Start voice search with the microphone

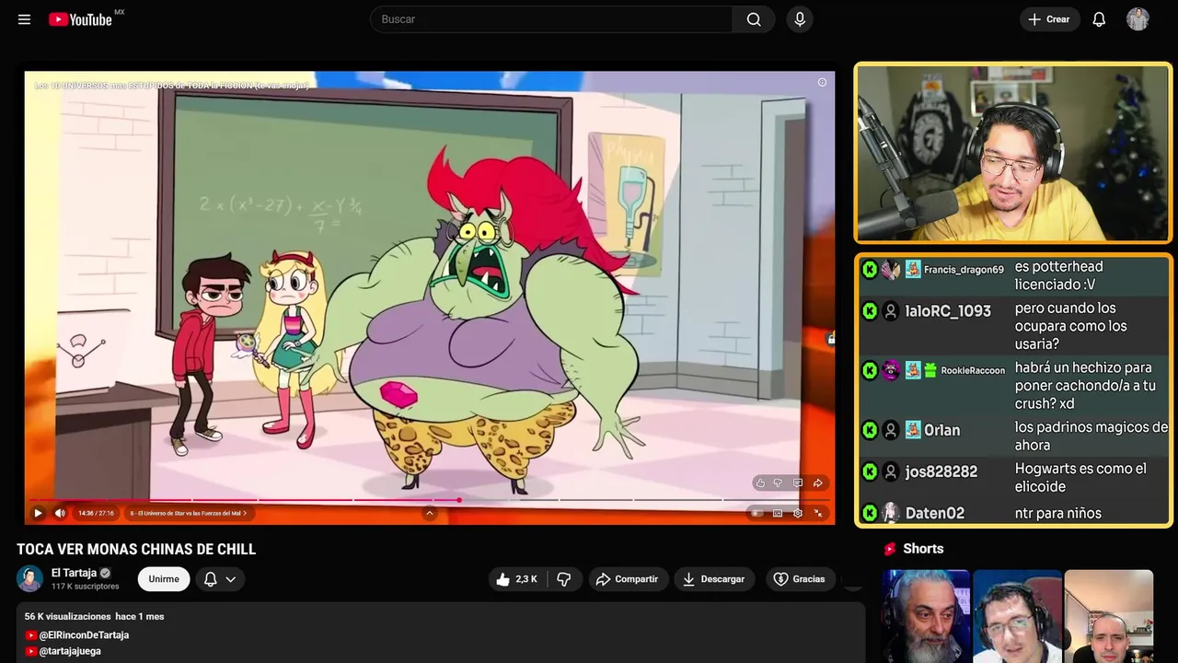click(x=800, y=19)
